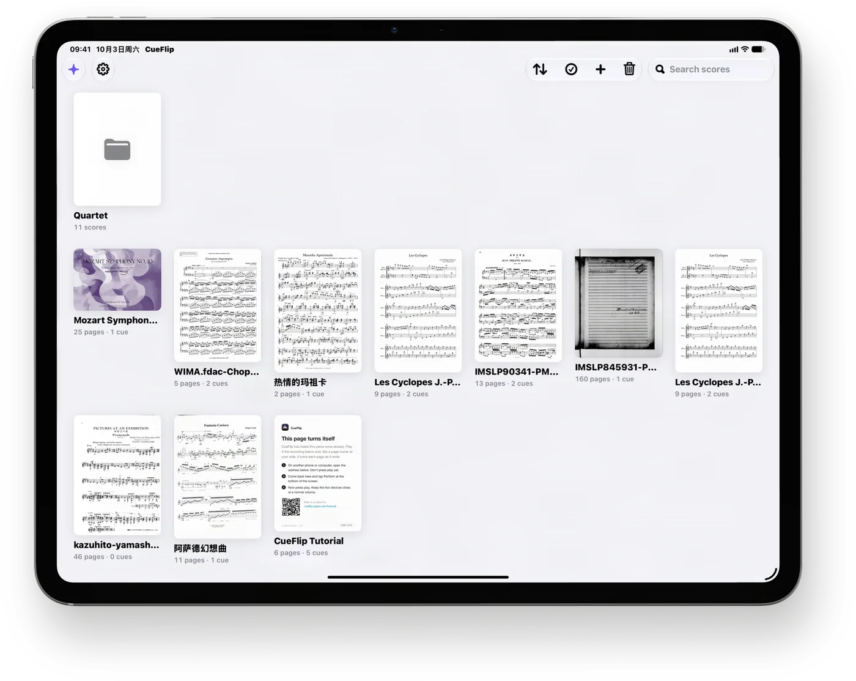This screenshot has width=856, height=681.
Task: Tap the trash delete icon
Action: tap(629, 69)
